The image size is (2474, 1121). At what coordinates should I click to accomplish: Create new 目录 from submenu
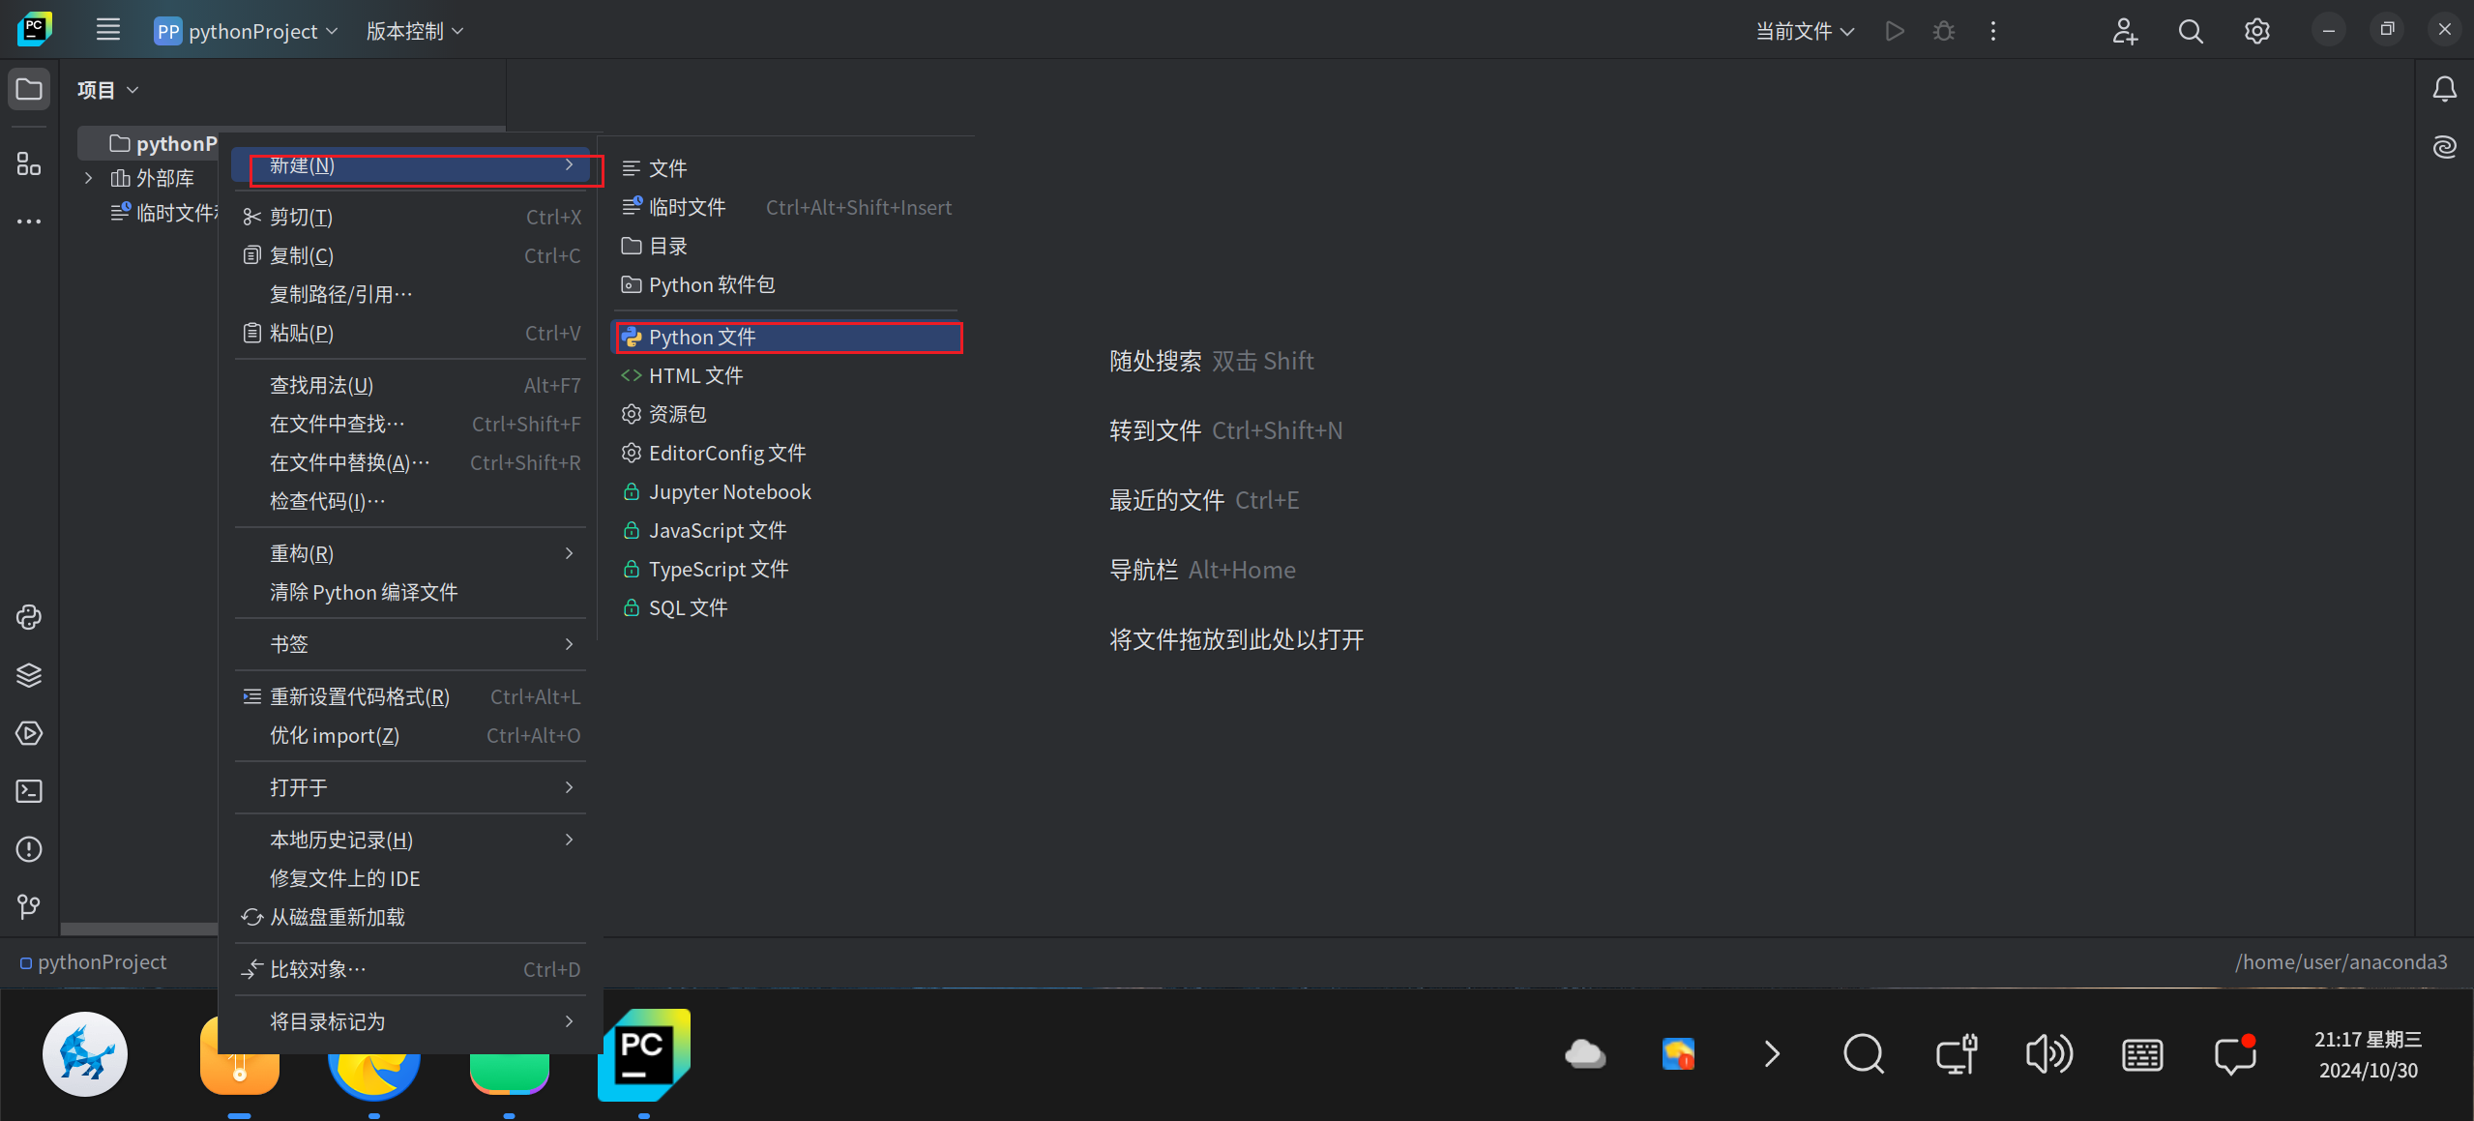[x=787, y=246]
